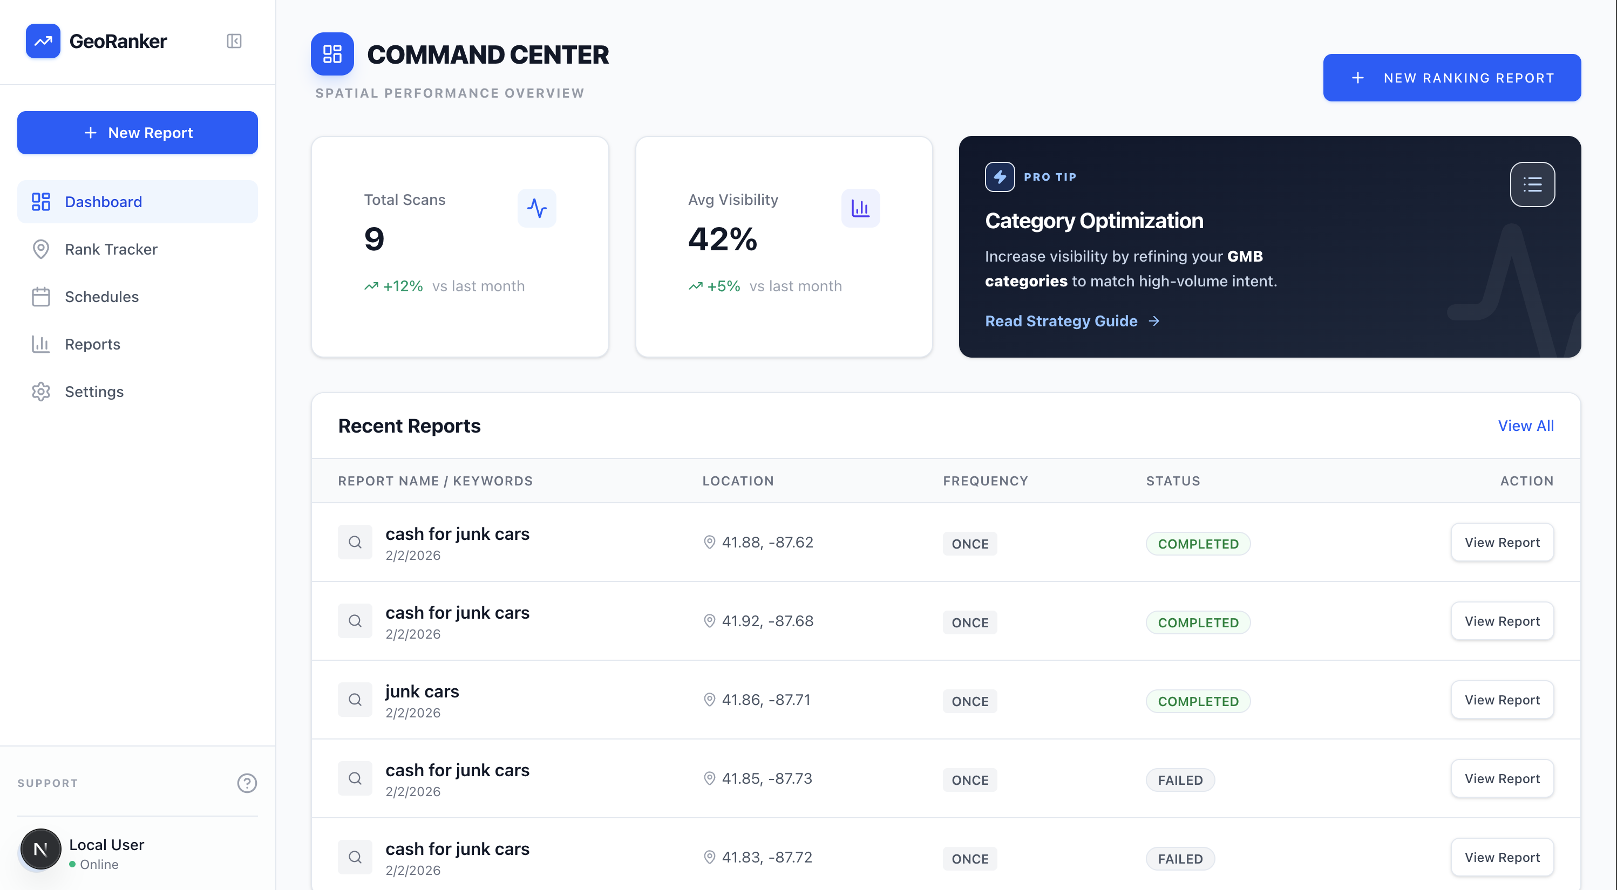The width and height of the screenshot is (1617, 890).
Task: Click the Reports bar chart icon
Action: [41, 344]
